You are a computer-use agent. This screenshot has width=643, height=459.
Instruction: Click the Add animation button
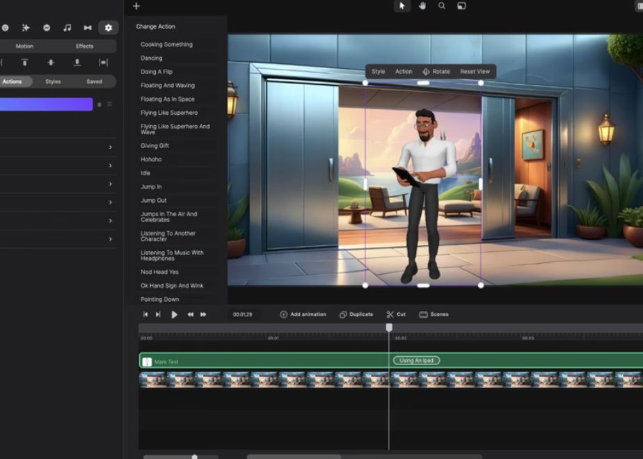303,314
